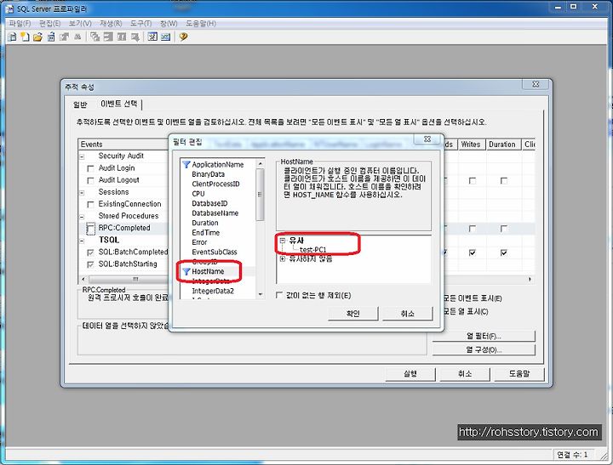
Task: Toggle Duration checkbox in RPC:Completed row
Action: click(504, 229)
